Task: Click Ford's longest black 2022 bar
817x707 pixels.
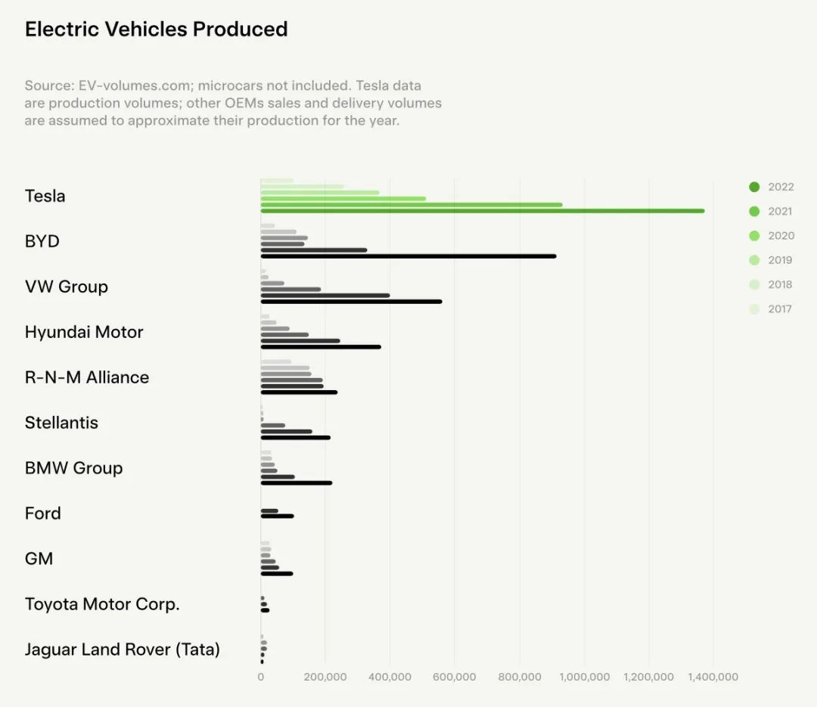Action: [x=277, y=516]
